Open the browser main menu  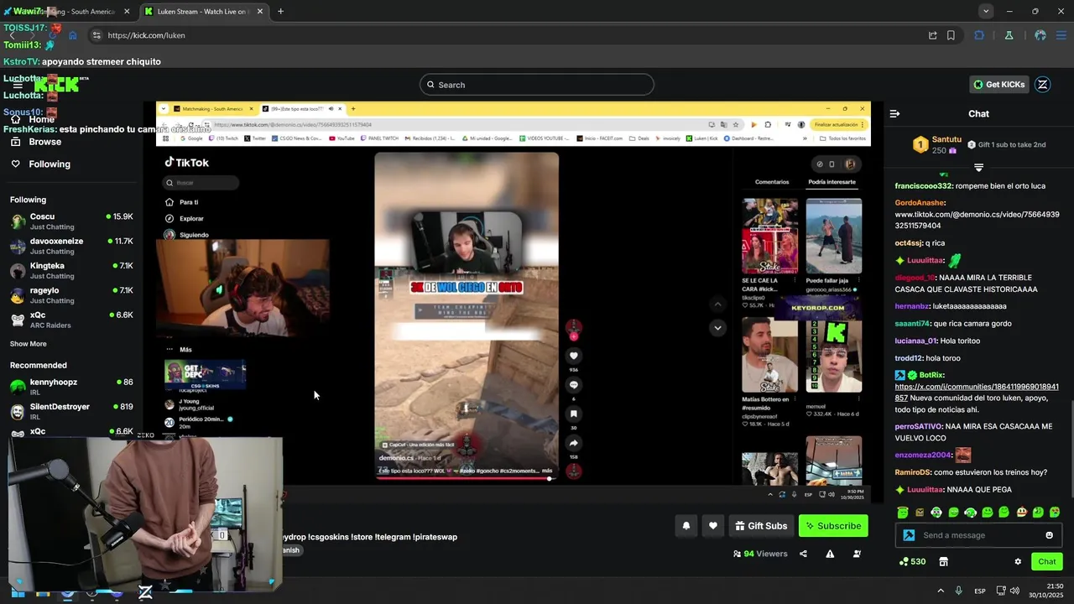click(x=1061, y=35)
